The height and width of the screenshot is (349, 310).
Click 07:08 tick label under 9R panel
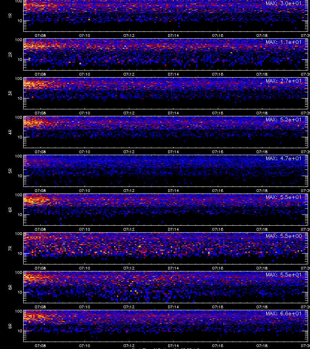click(x=40, y=346)
